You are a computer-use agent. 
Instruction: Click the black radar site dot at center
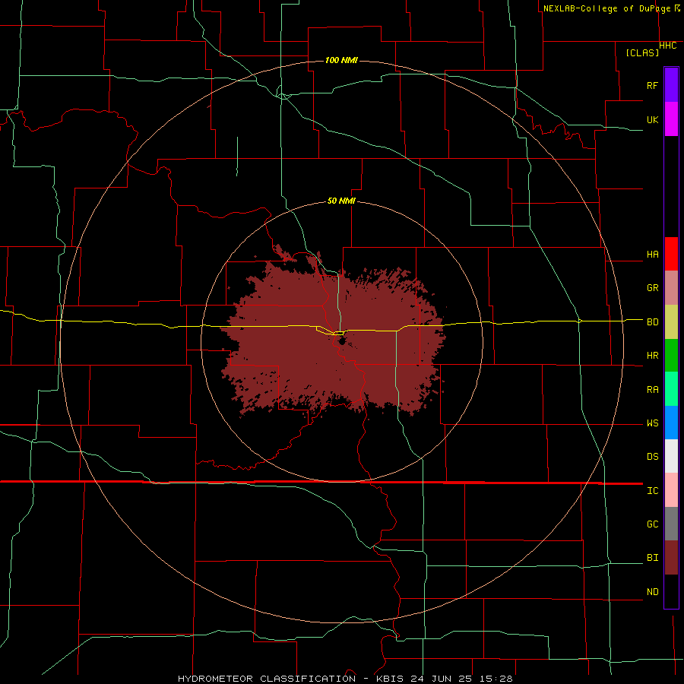(341, 341)
